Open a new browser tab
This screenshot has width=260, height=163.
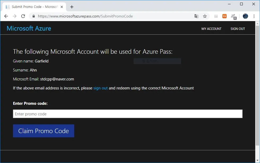click(x=72, y=7)
